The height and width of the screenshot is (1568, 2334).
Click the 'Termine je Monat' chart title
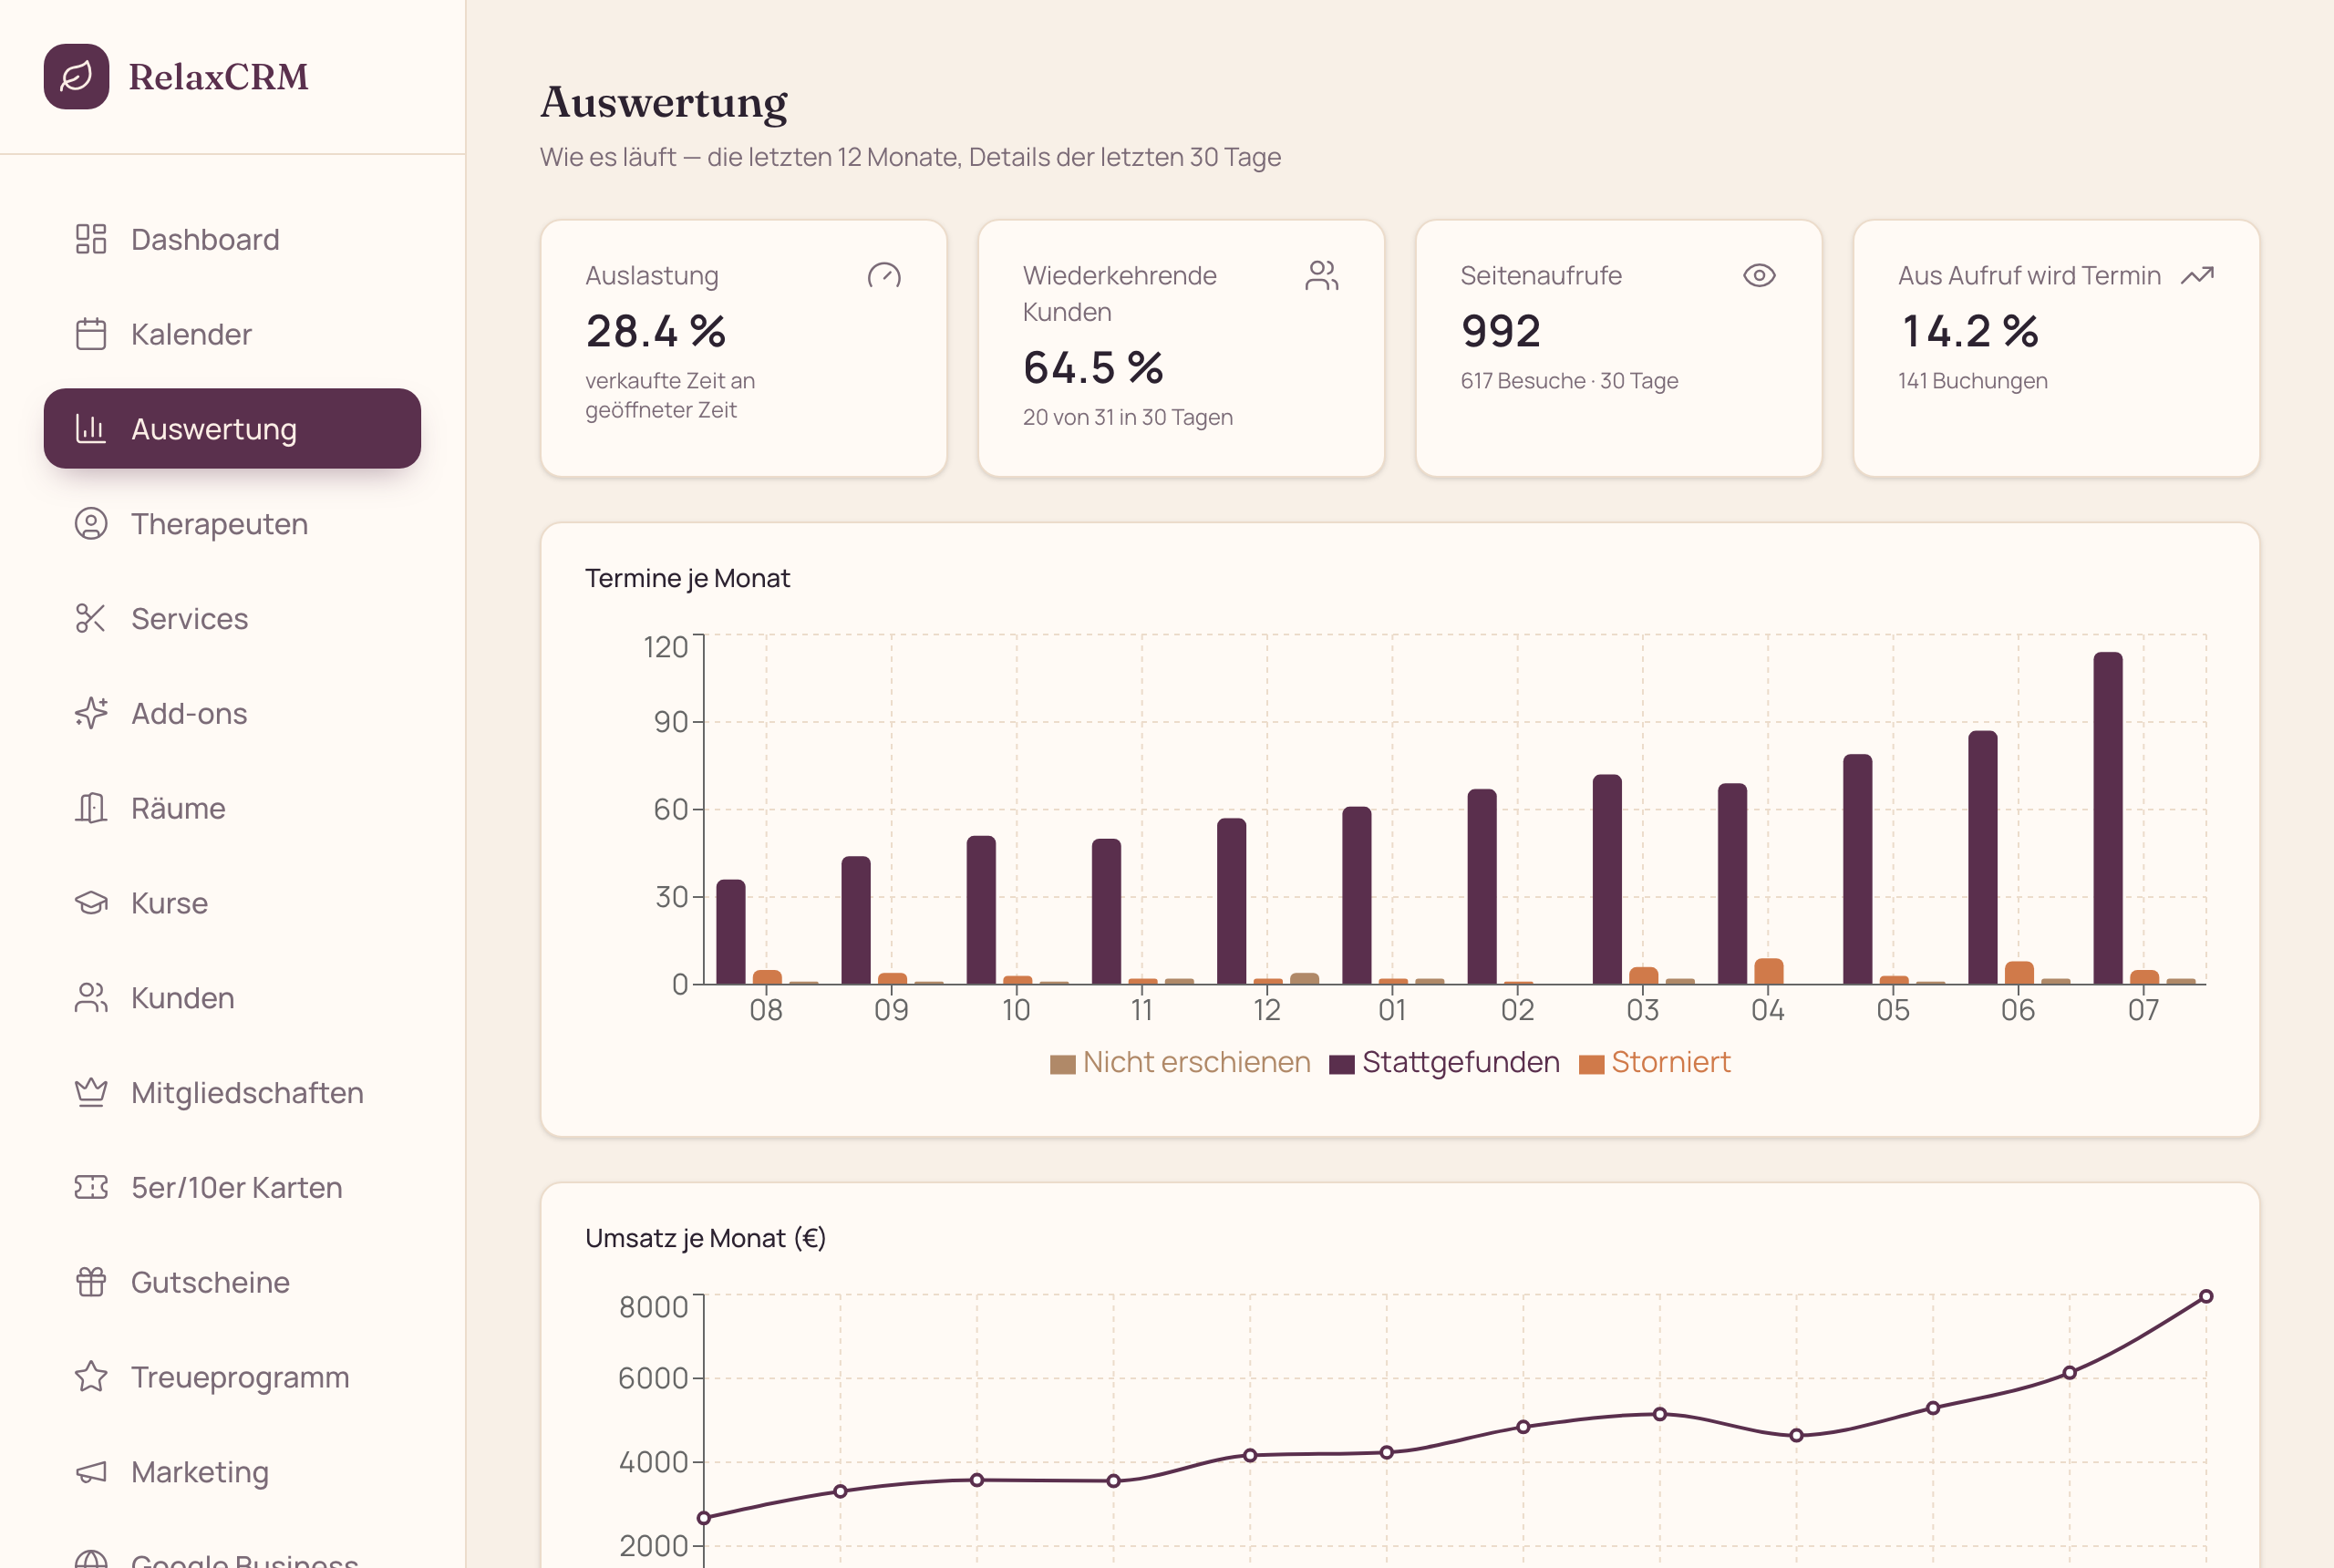(688, 578)
